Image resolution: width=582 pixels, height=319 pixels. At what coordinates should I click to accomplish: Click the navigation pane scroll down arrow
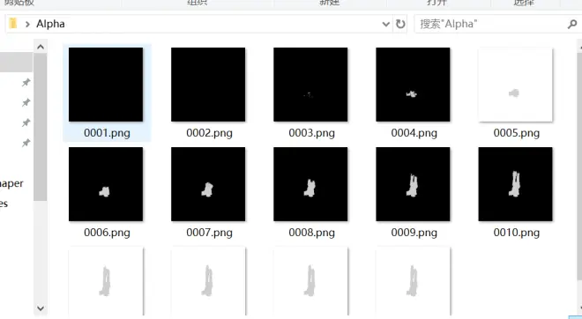coord(41,308)
